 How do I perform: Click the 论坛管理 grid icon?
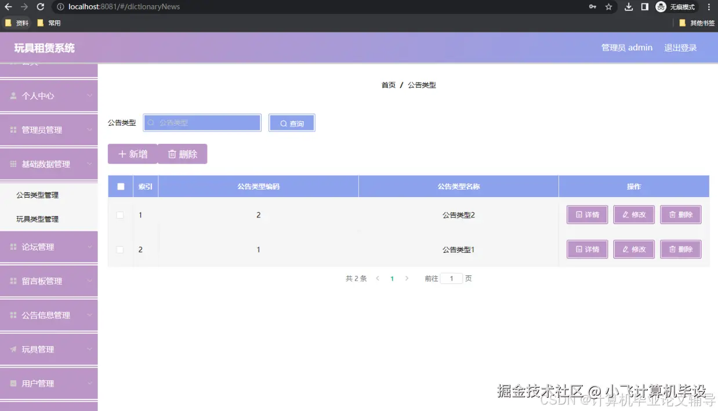pos(13,247)
